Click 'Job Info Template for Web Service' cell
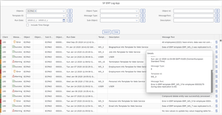This screenshot has height=115, width=222. click(x=124, y=52)
